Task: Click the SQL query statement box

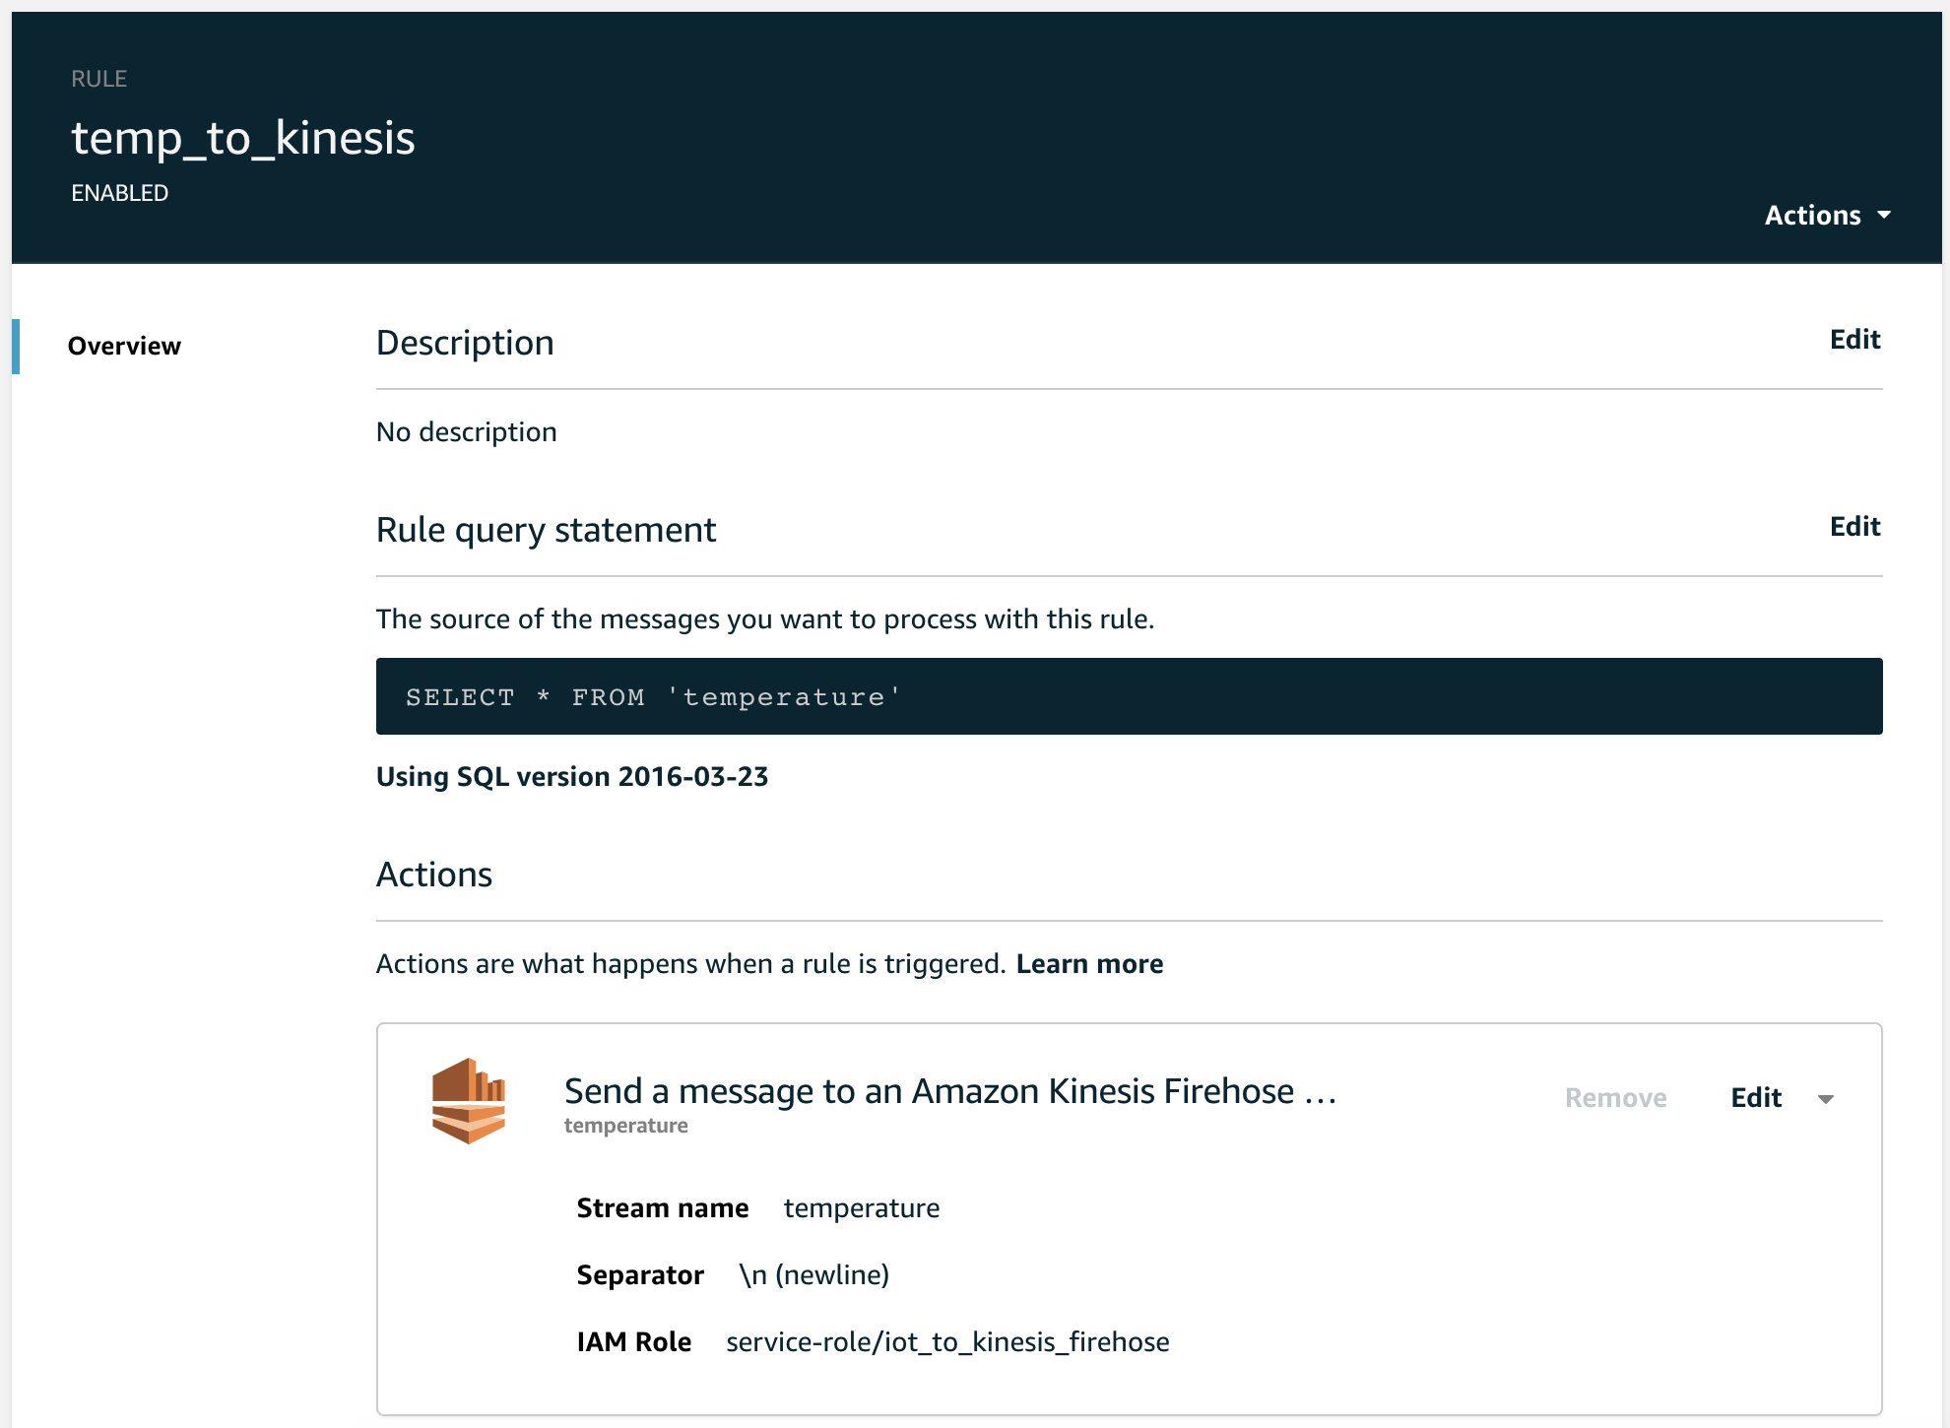Action: click(1129, 696)
